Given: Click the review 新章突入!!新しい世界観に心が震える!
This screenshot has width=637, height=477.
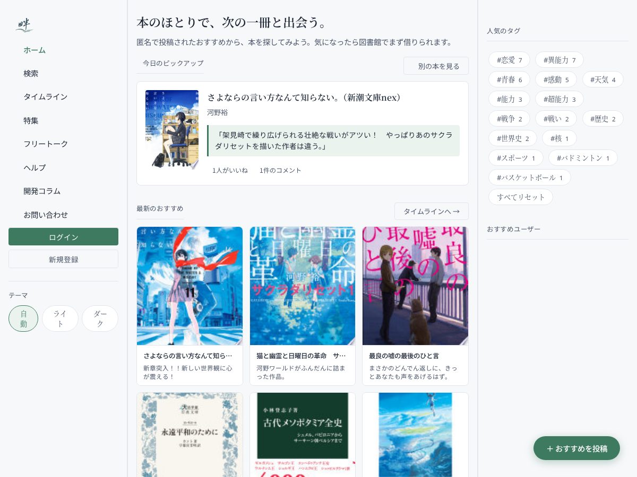Looking at the screenshot, I should tap(188, 372).
